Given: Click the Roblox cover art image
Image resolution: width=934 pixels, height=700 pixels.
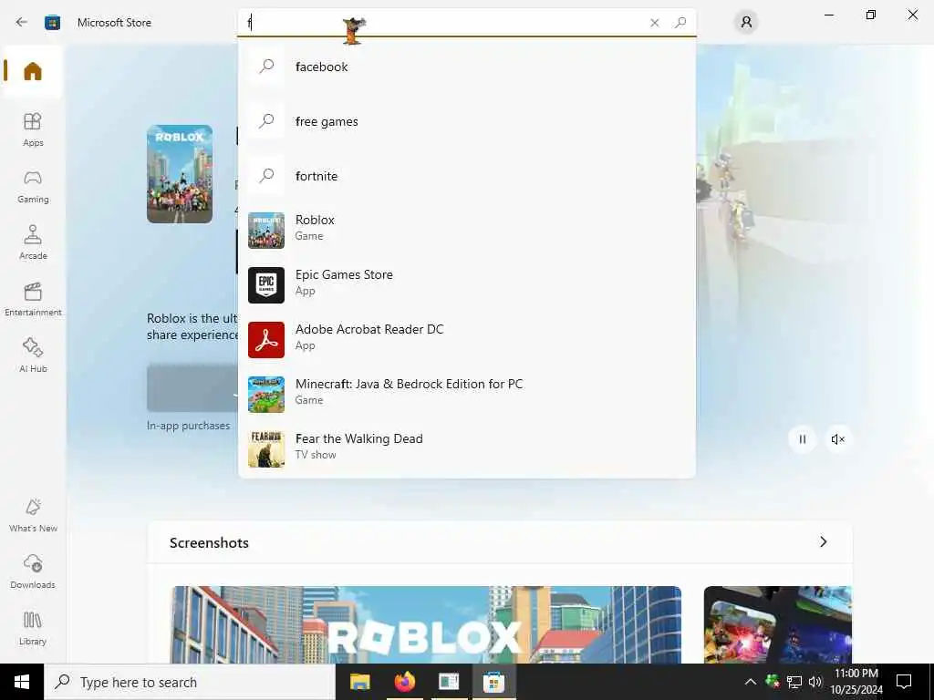Looking at the screenshot, I should 180,174.
